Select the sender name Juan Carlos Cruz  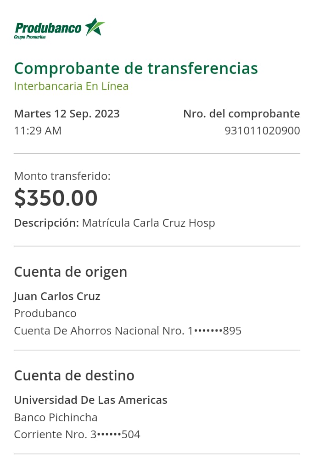point(57,296)
